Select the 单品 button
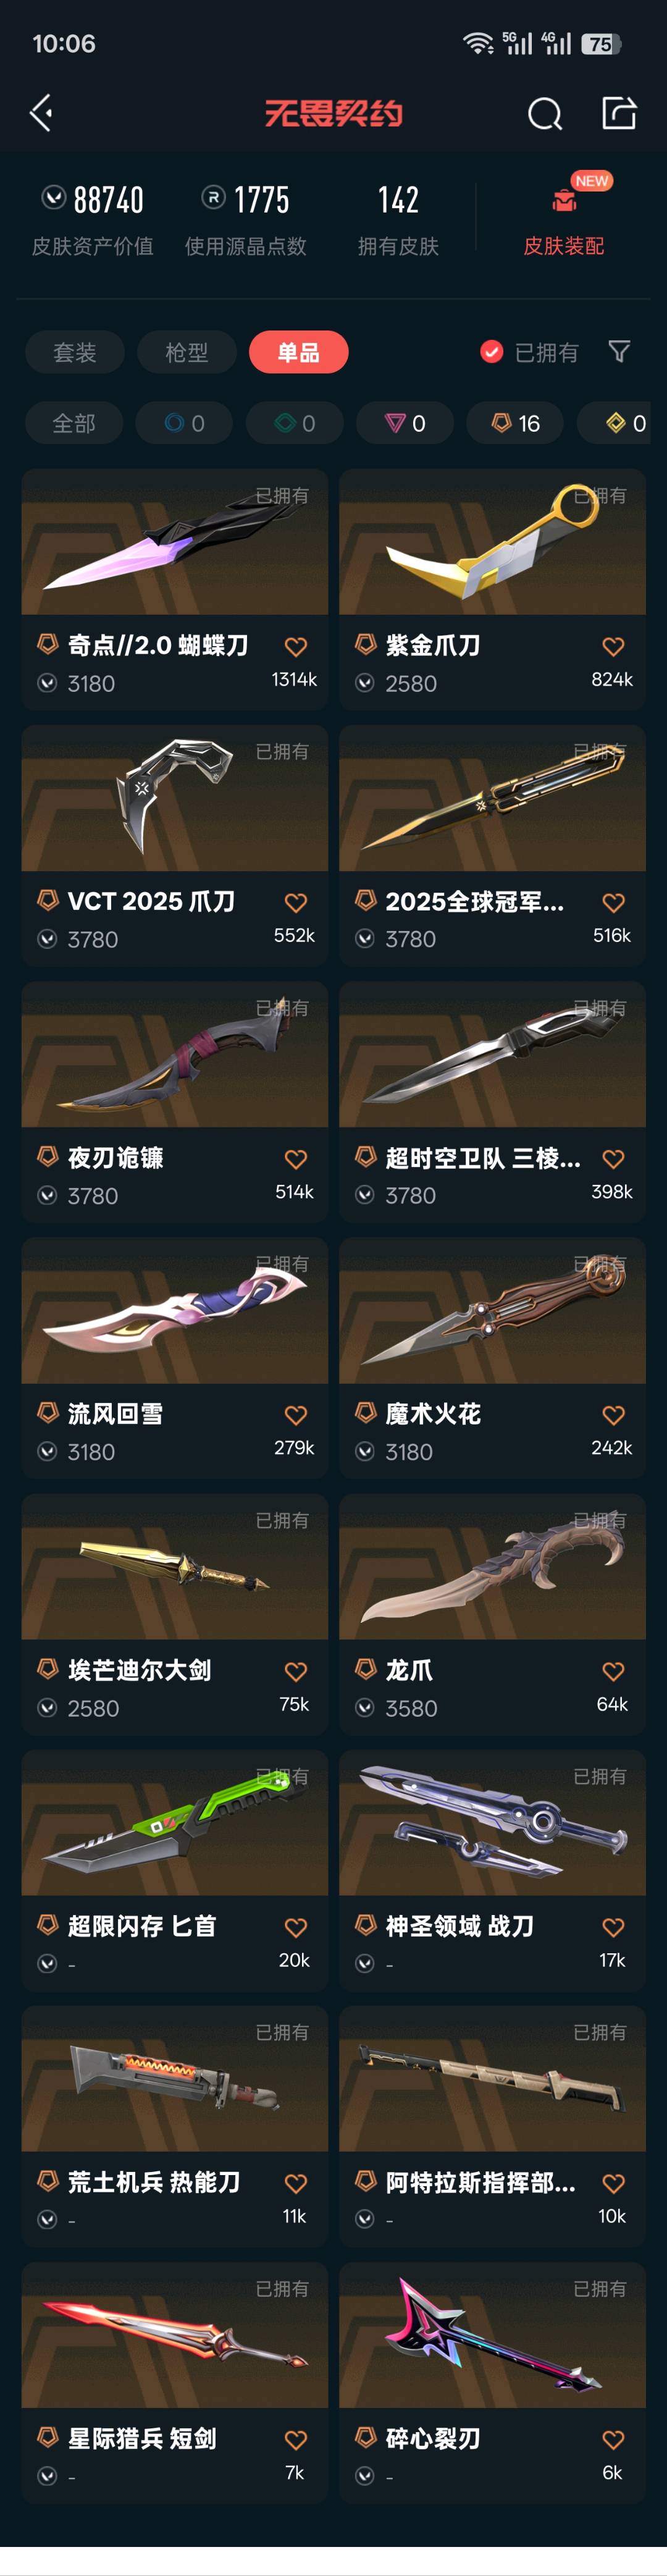667x2576 pixels. tap(298, 352)
